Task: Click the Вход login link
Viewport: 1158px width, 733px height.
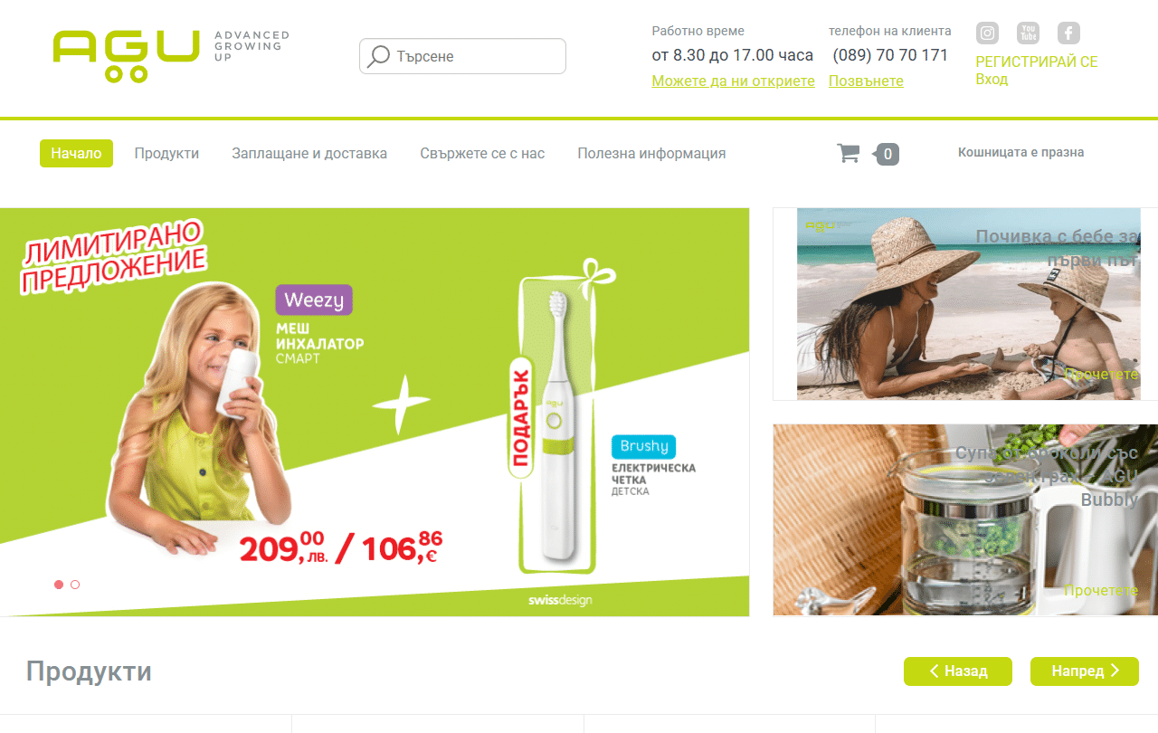Action: click(992, 80)
